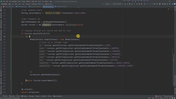Viewport: 176px width, 99px height.
Task: Open the View menu
Action: coord(10,1)
